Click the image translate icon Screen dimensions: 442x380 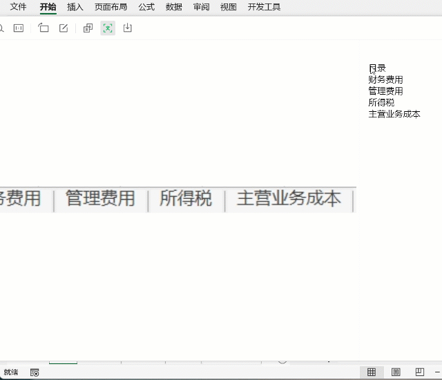click(x=88, y=28)
